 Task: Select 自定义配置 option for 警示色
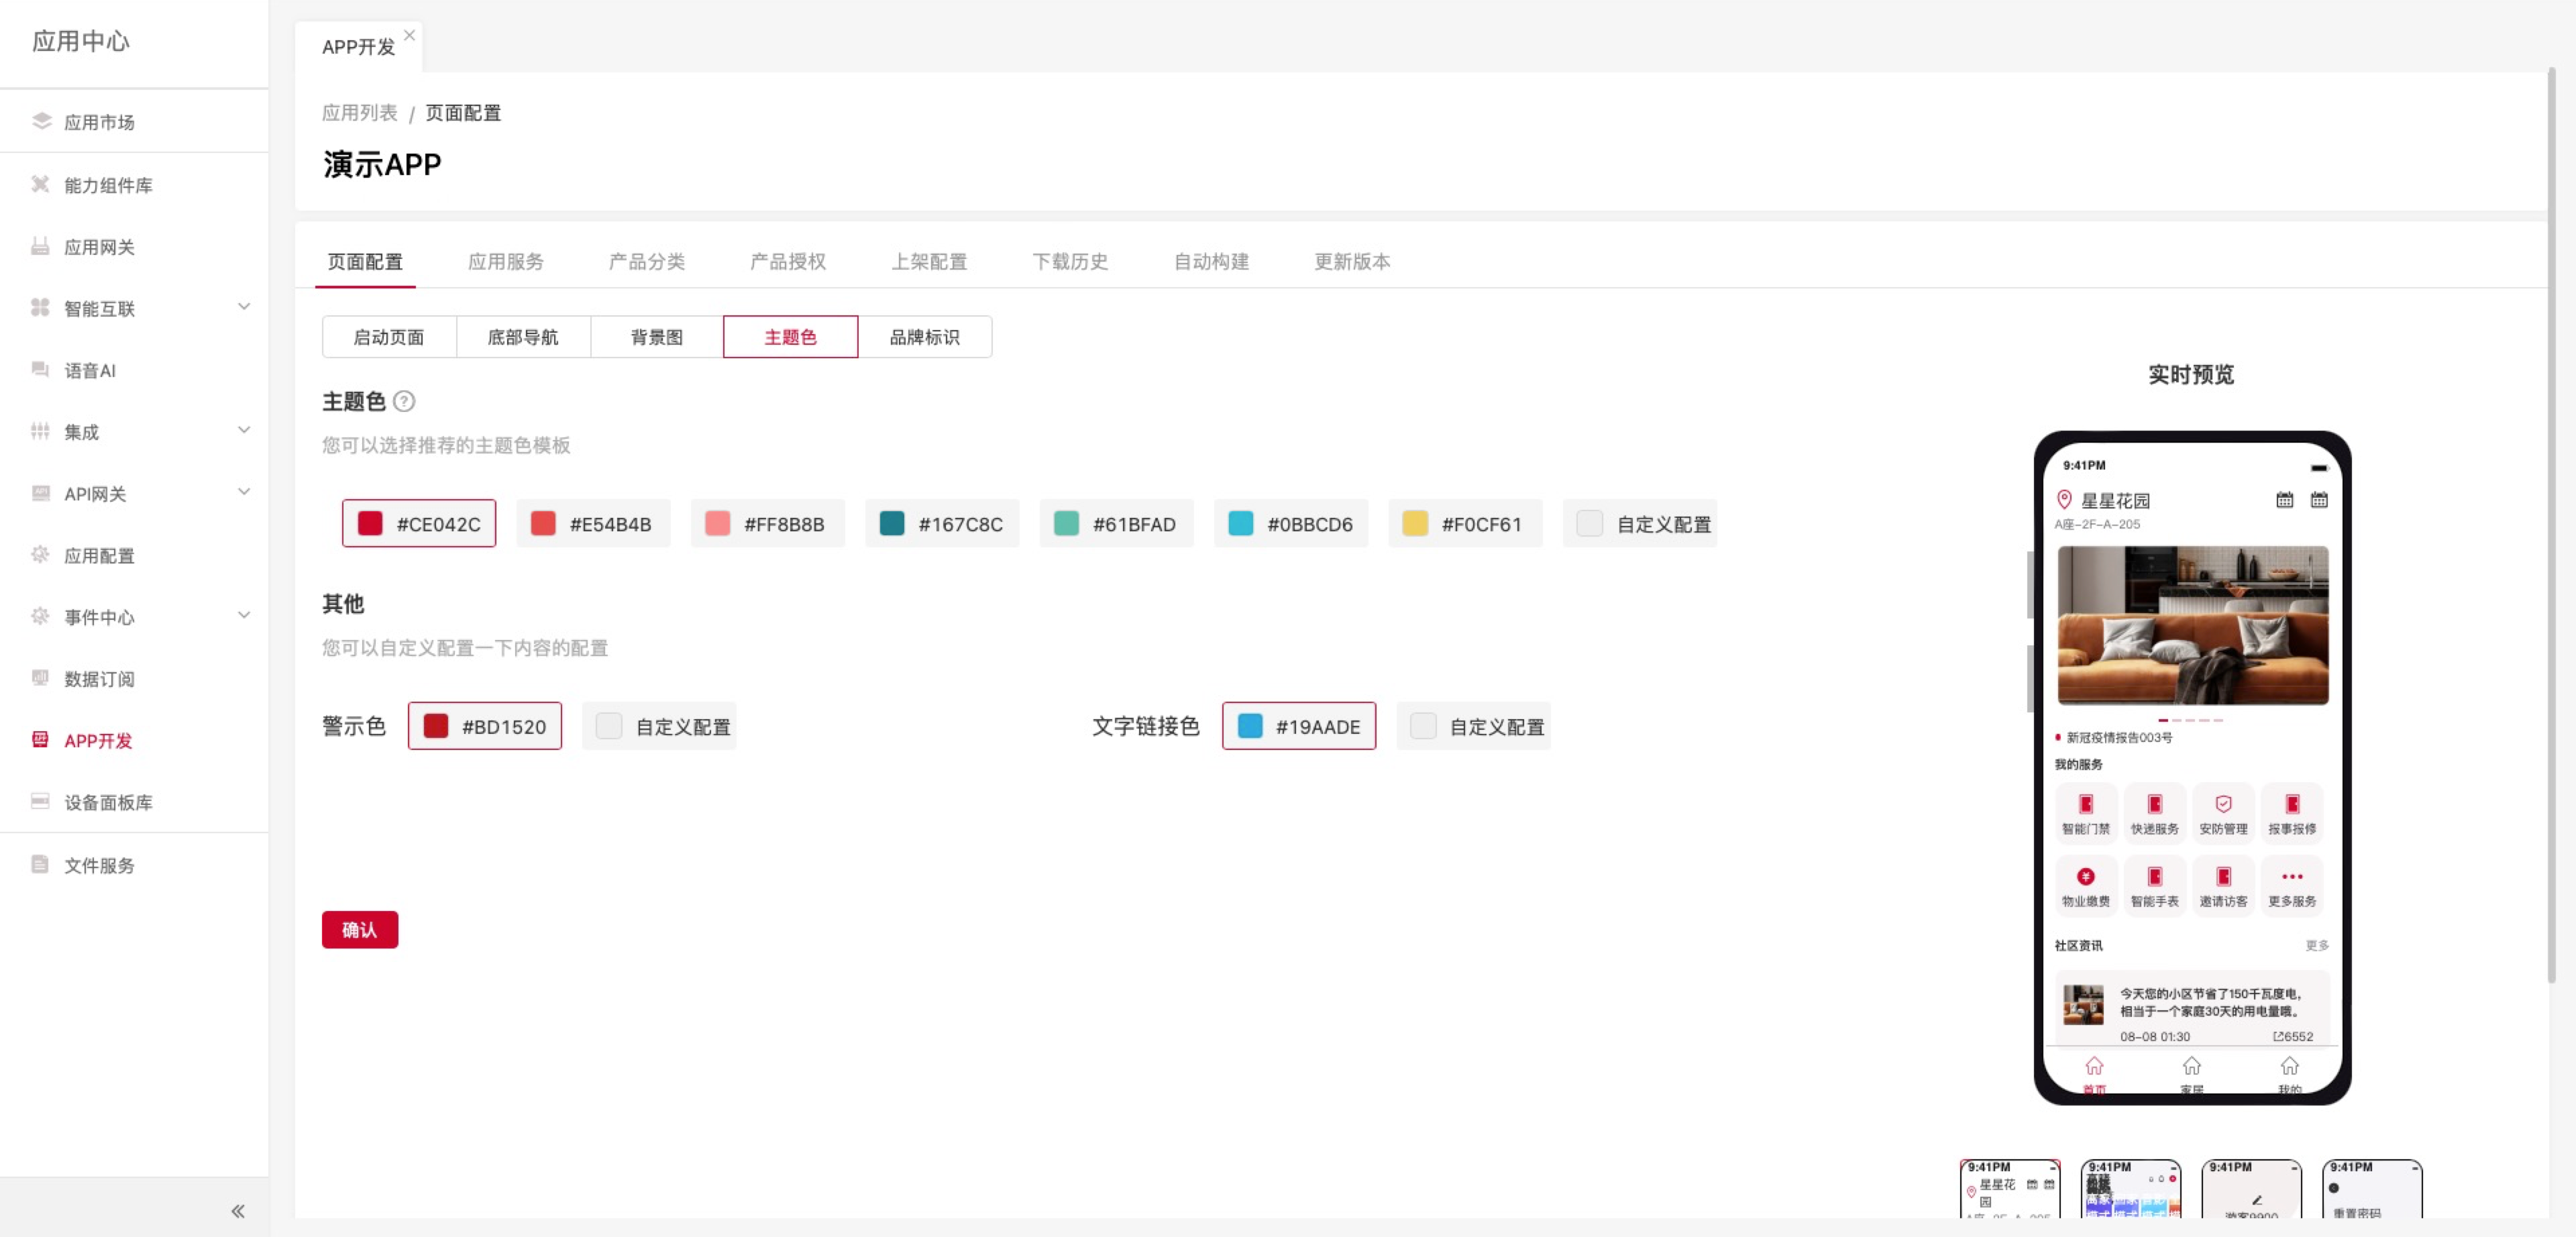point(660,727)
